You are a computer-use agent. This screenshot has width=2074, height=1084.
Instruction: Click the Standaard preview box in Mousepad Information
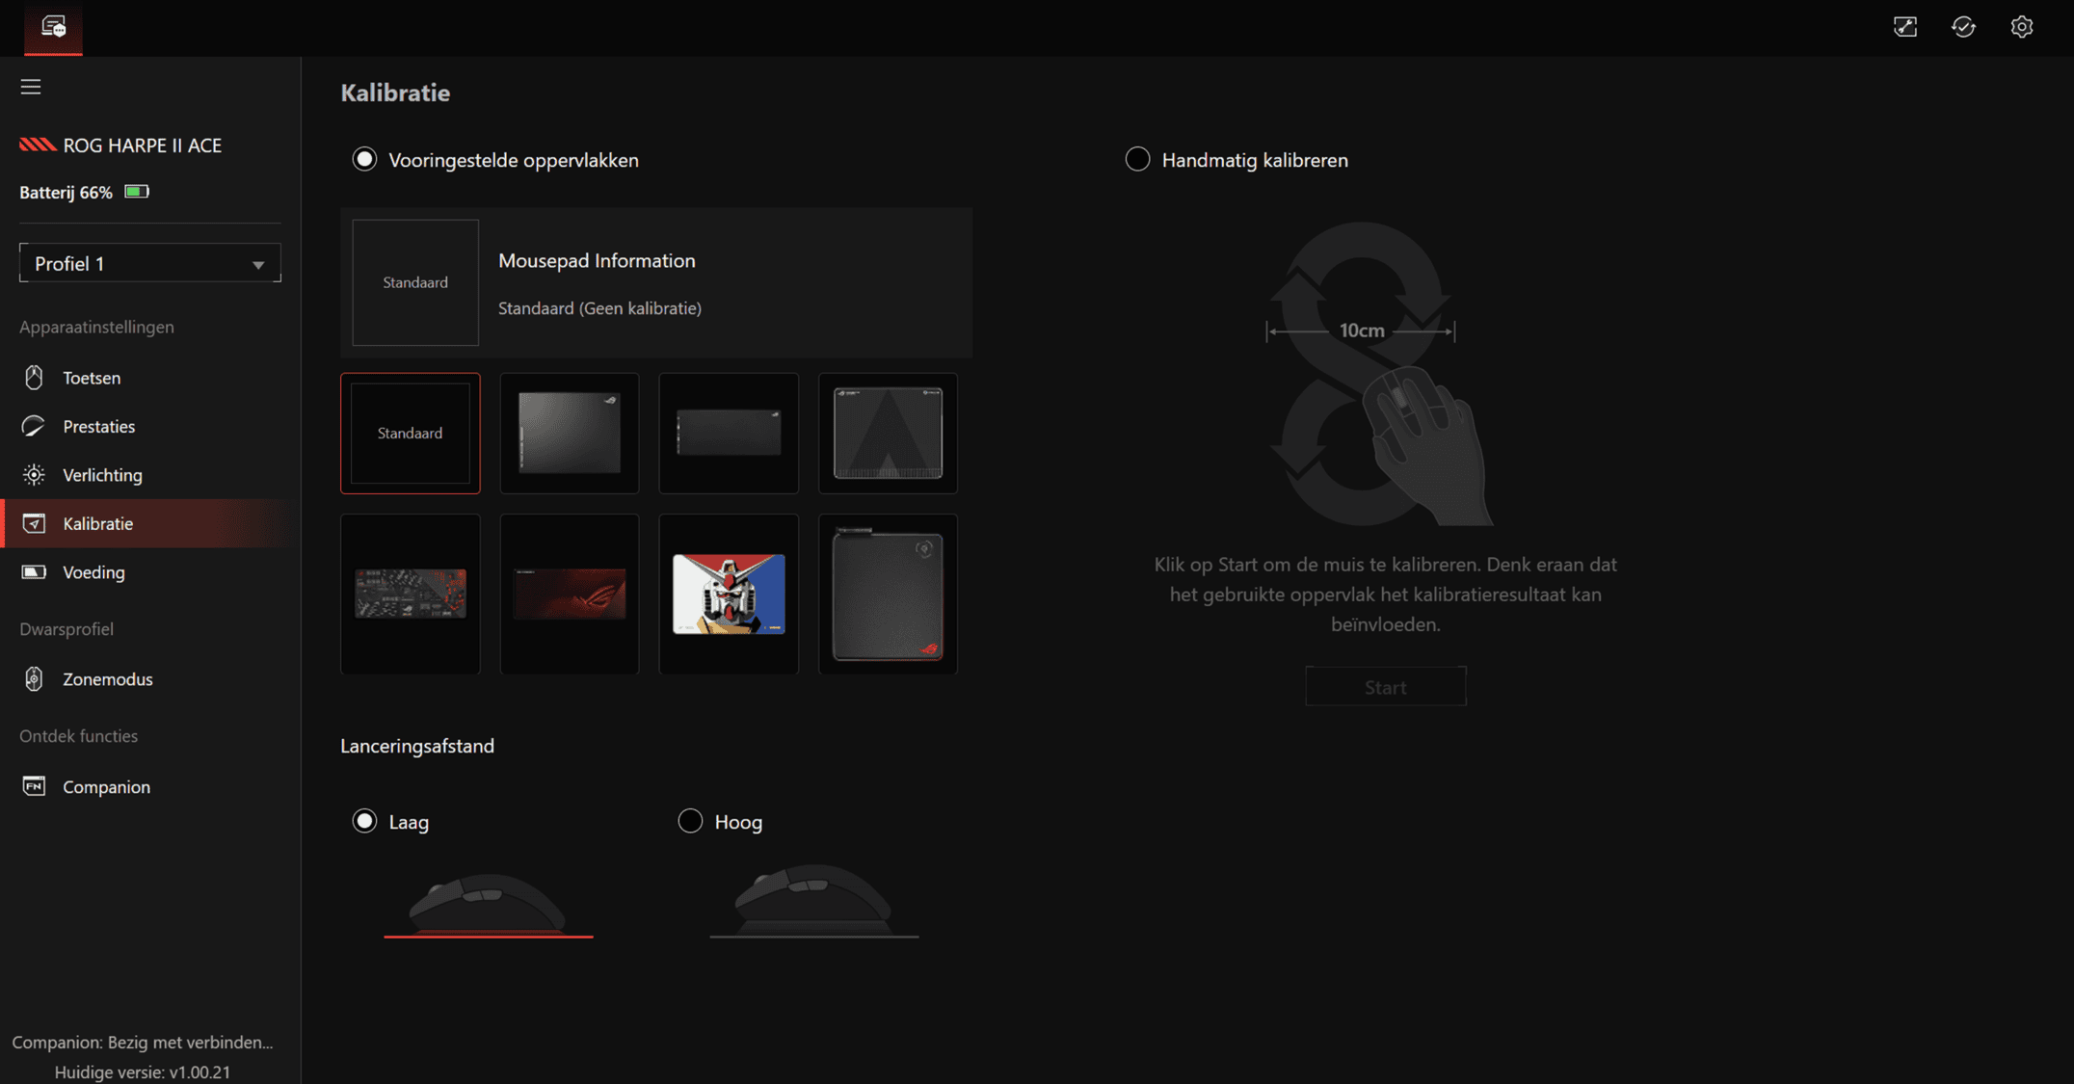(415, 282)
